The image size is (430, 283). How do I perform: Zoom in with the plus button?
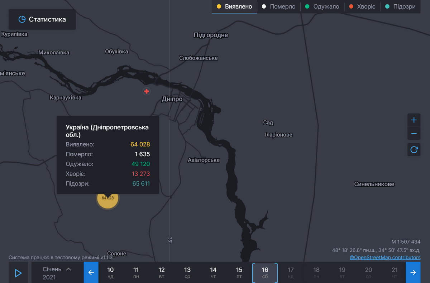(x=414, y=120)
